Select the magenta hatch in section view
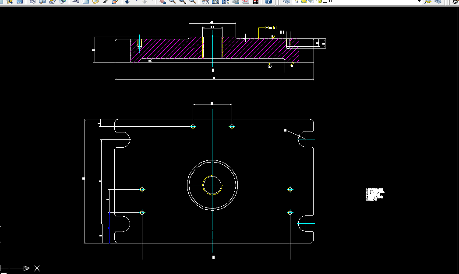Image resolution: width=459 pixels, height=274 pixels. point(176,50)
